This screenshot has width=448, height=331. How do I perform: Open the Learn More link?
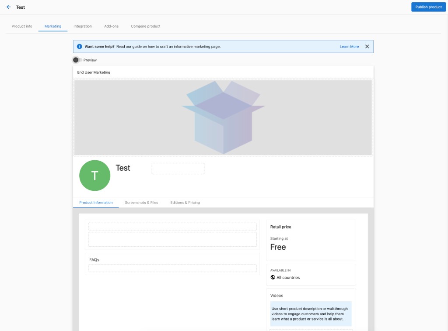(349, 46)
